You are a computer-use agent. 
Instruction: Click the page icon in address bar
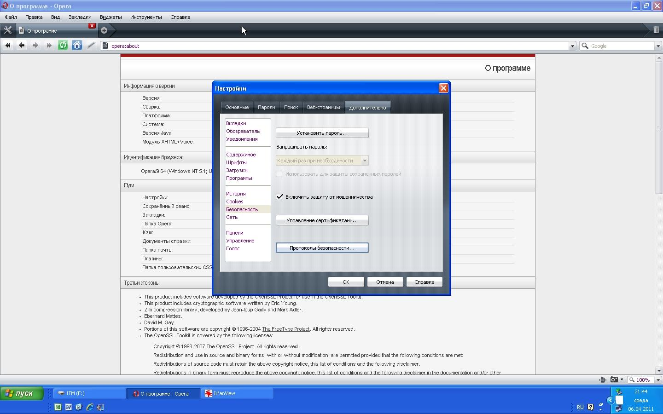(x=105, y=46)
